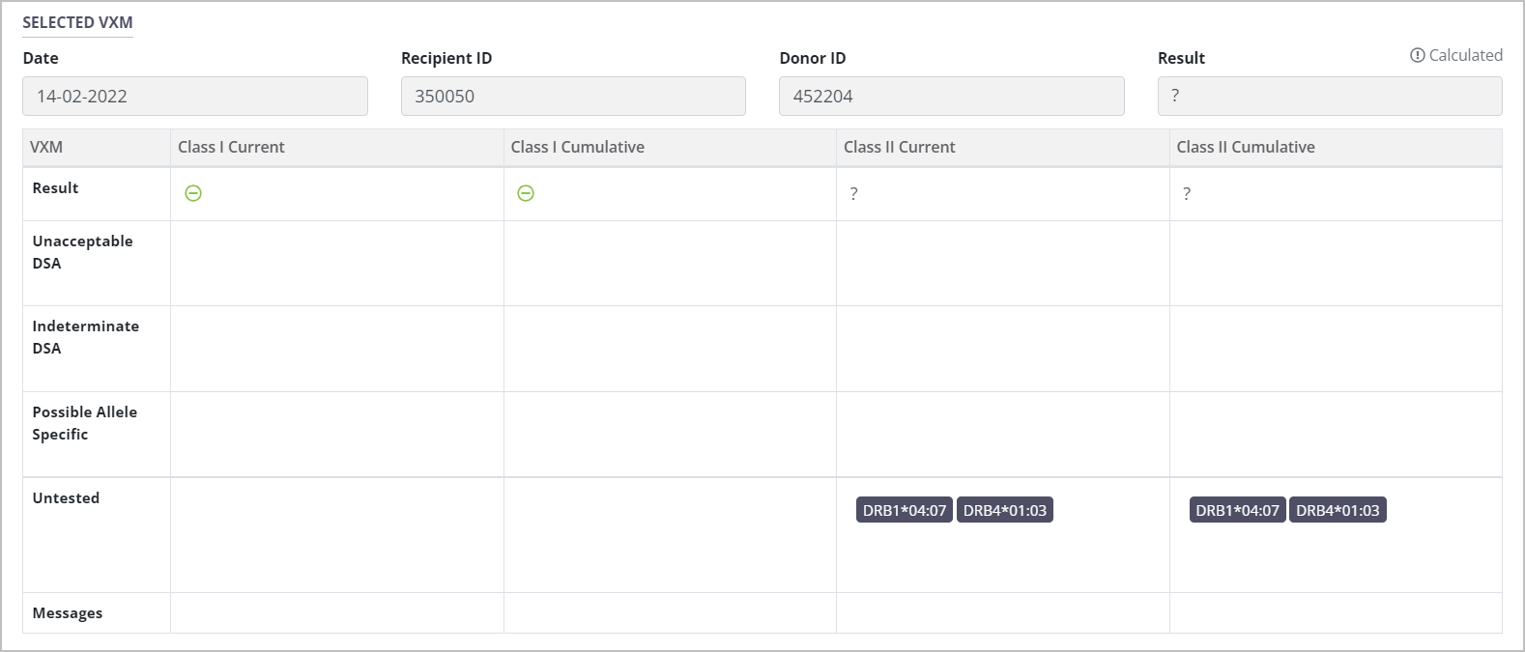This screenshot has height=652, width=1525.
Task: Click the Recipient ID field
Action: point(573,97)
